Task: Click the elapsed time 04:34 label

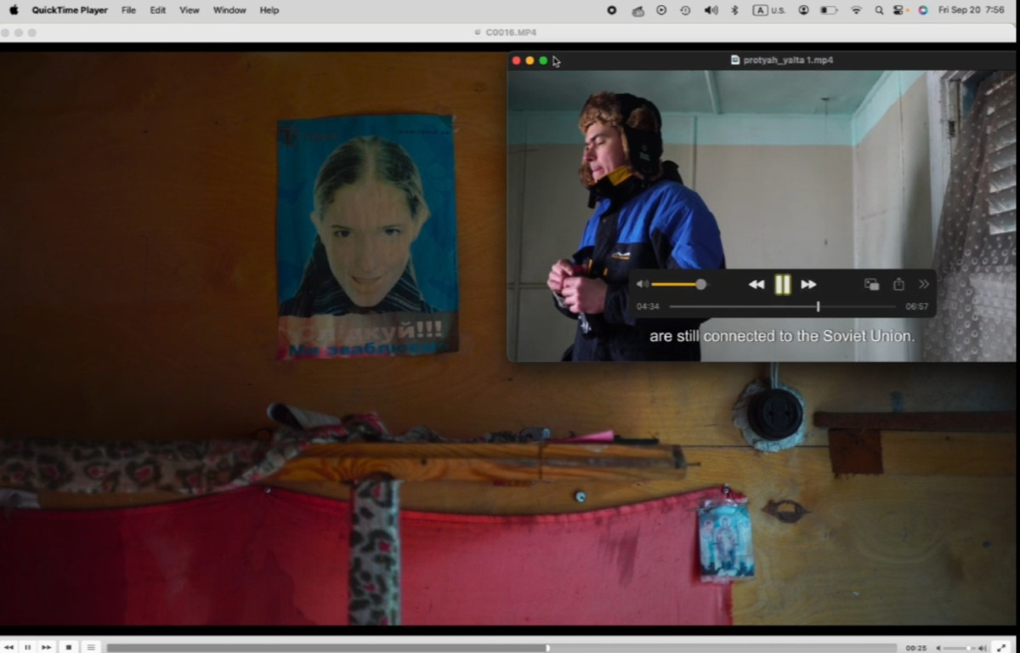Action: tap(648, 306)
